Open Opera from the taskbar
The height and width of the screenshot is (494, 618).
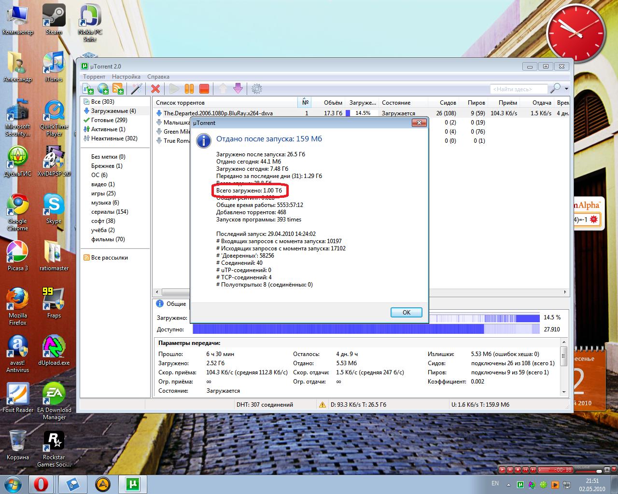point(41,484)
